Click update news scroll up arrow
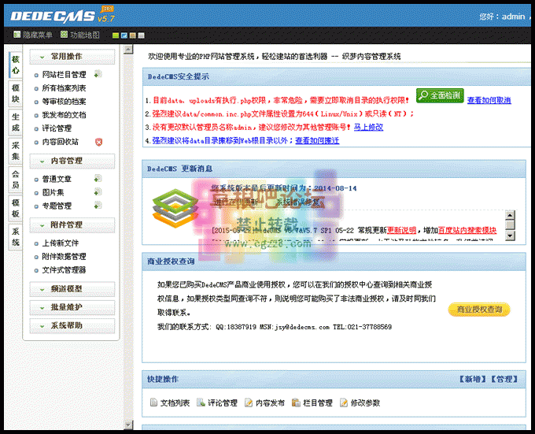 click(510, 215)
